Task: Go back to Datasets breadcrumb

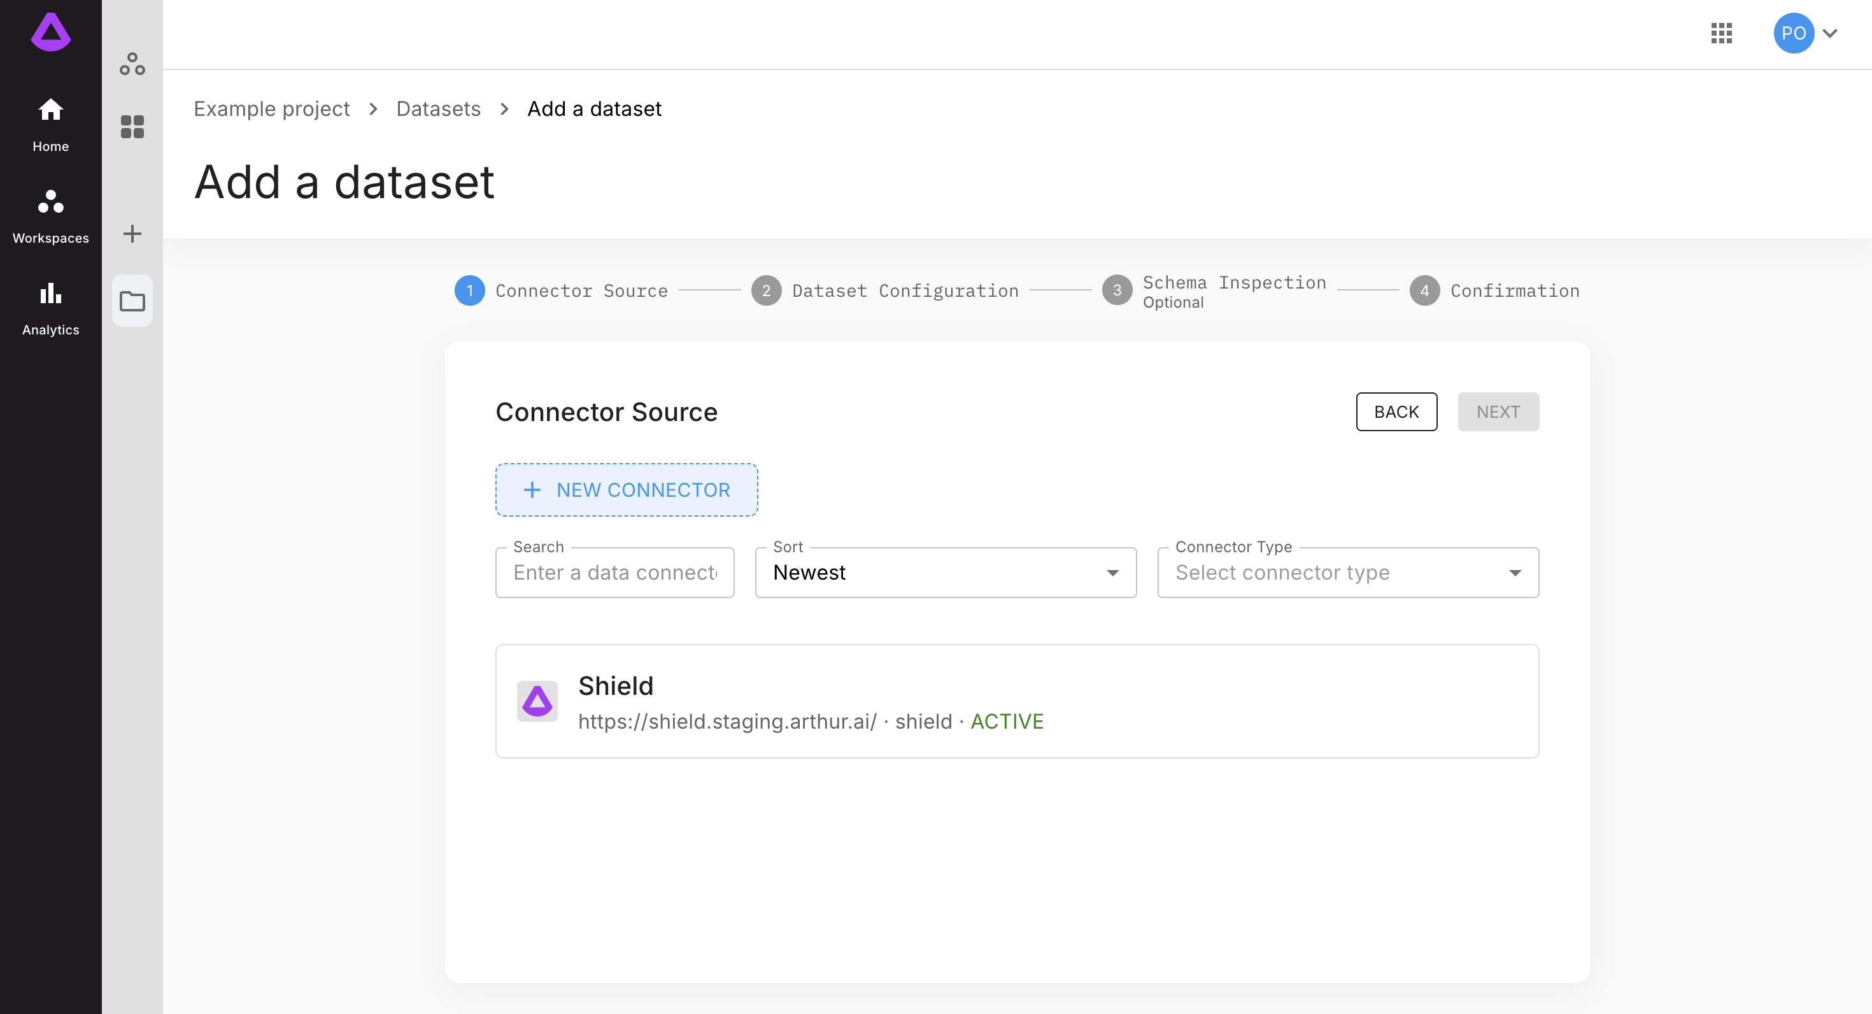Action: tap(438, 108)
